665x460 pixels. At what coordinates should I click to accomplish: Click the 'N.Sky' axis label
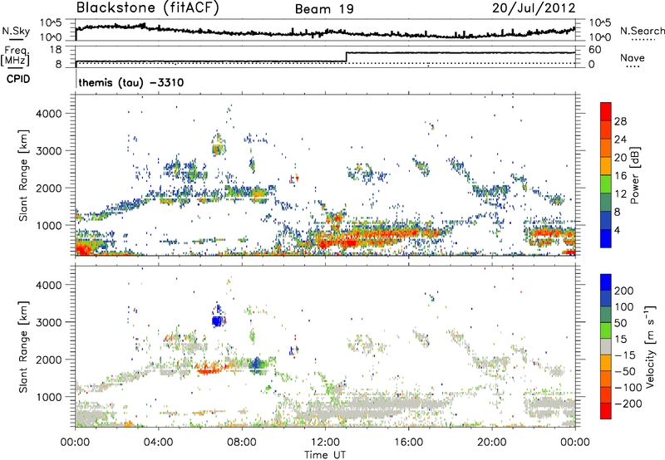pyautogui.click(x=16, y=31)
